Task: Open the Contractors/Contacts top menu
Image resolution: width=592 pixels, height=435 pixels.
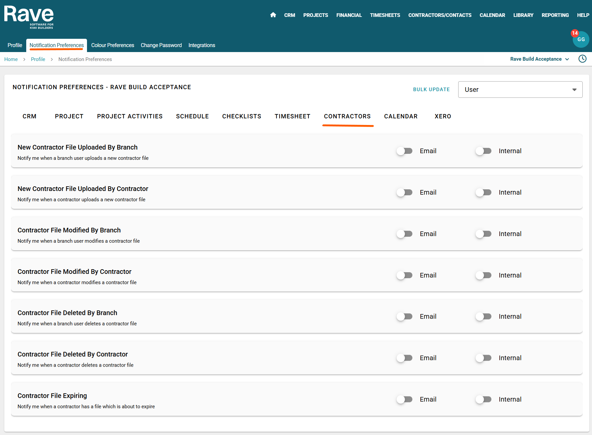Action: click(440, 15)
